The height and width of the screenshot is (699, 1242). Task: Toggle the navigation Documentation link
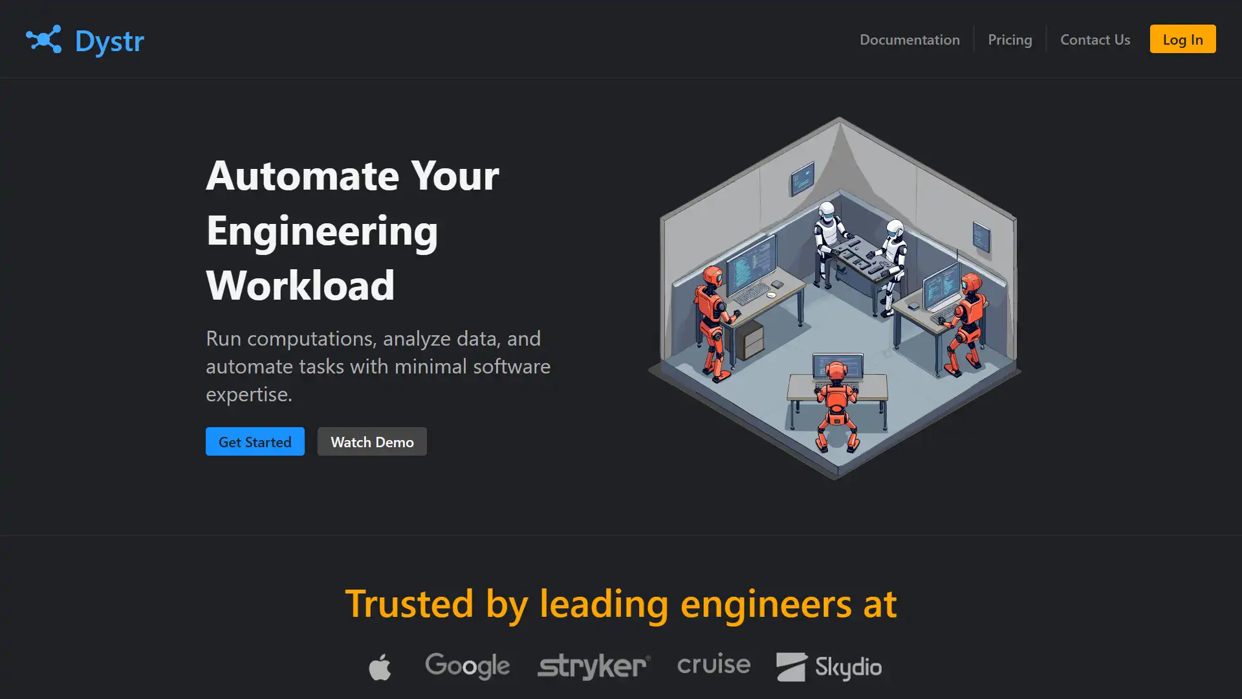point(910,39)
